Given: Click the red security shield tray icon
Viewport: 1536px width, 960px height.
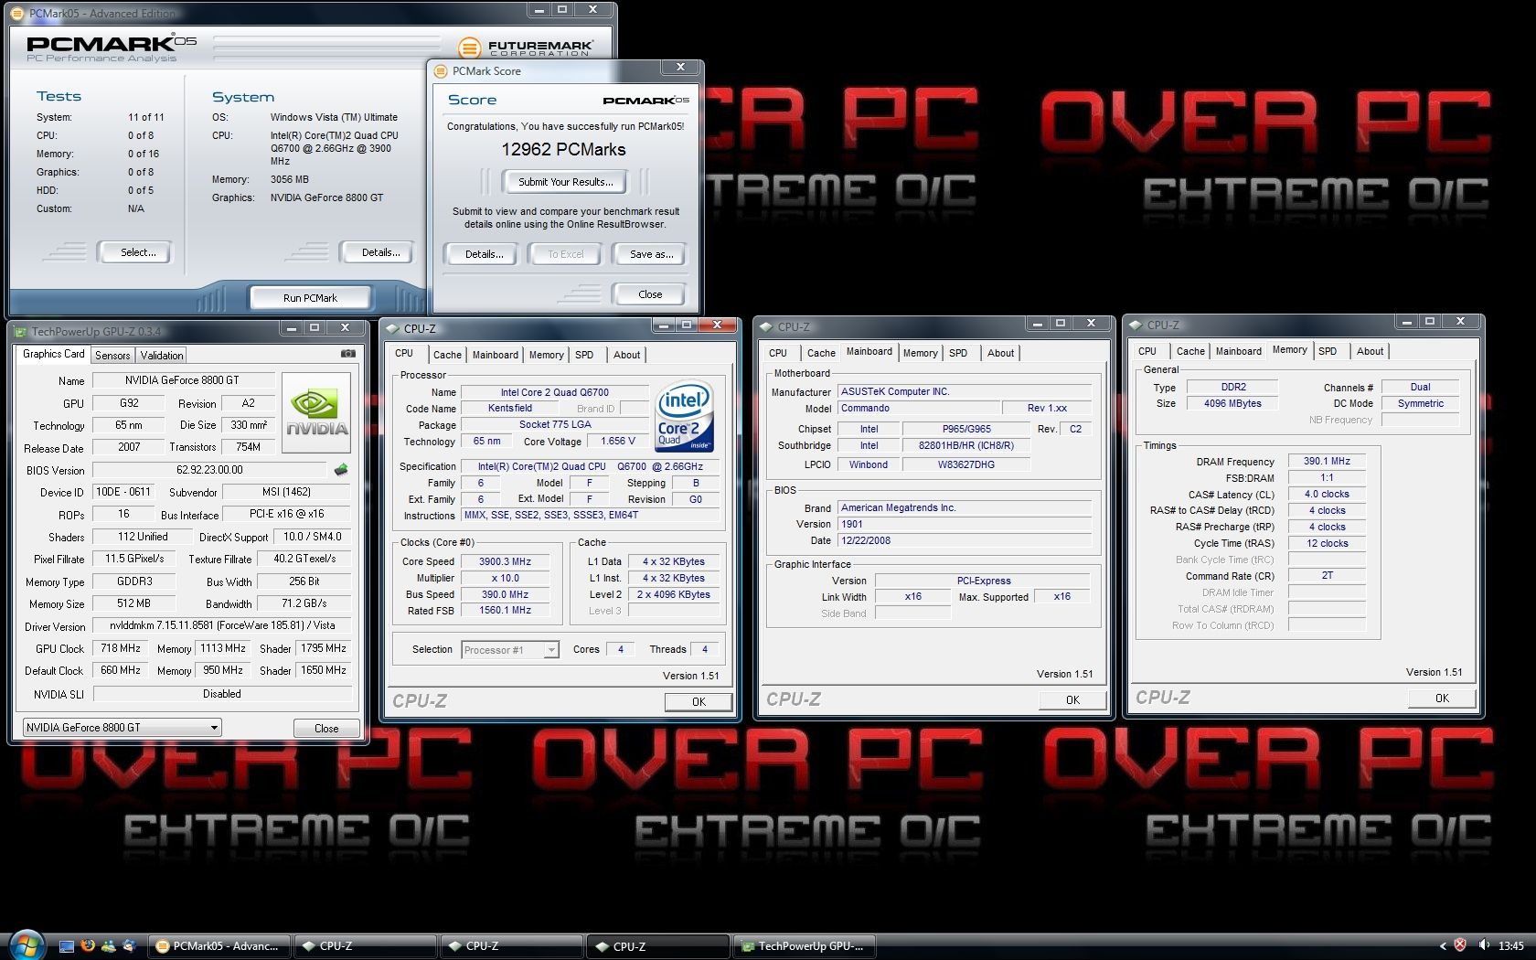Looking at the screenshot, I should point(1460,945).
